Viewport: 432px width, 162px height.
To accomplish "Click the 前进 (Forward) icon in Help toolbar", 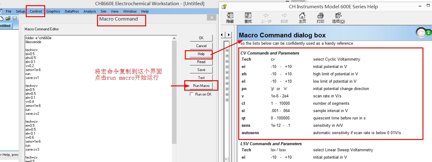I will tap(284, 18).
